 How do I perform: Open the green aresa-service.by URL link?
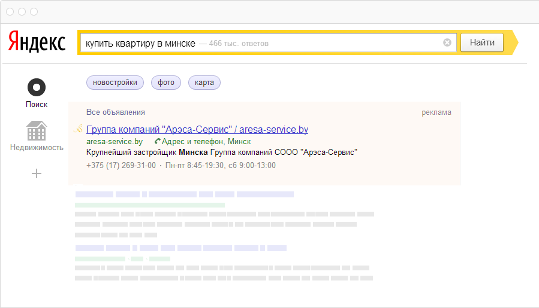pyautogui.click(x=115, y=141)
